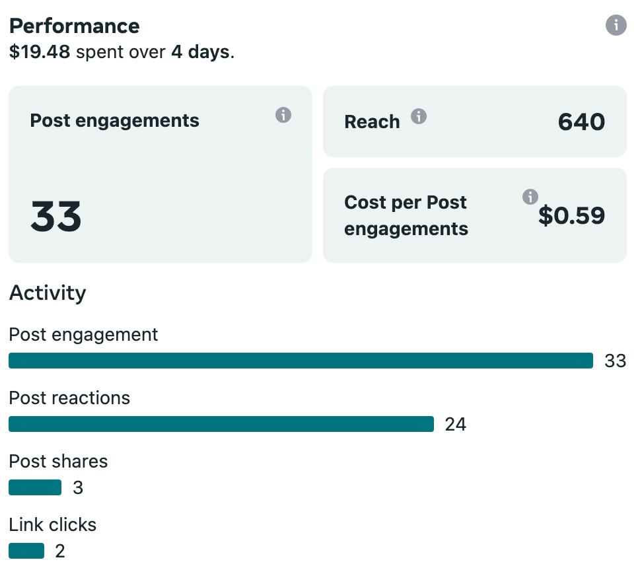The width and height of the screenshot is (642, 564).
Task: Click the Post shares activity bar
Action: pyautogui.click(x=35, y=487)
